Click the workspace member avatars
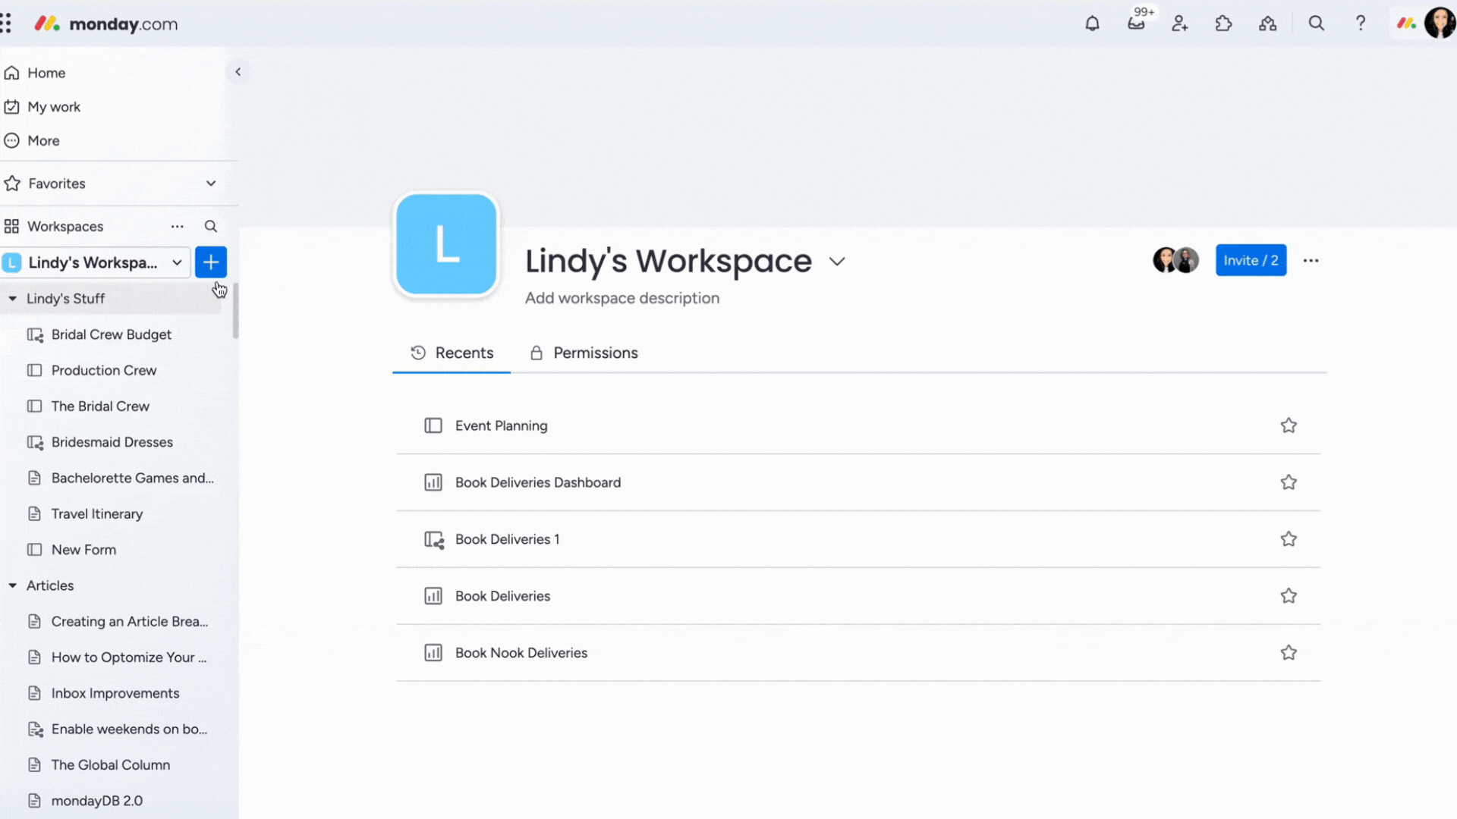The width and height of the screenshot is (1457, 819). (x=1175, y=260)
